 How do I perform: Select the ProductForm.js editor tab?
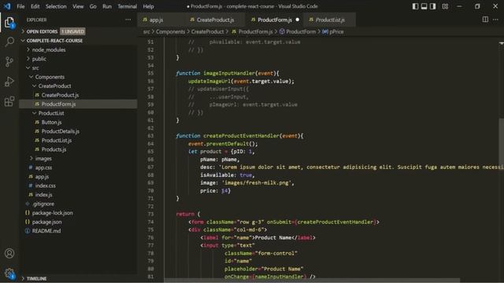(274, 20)
